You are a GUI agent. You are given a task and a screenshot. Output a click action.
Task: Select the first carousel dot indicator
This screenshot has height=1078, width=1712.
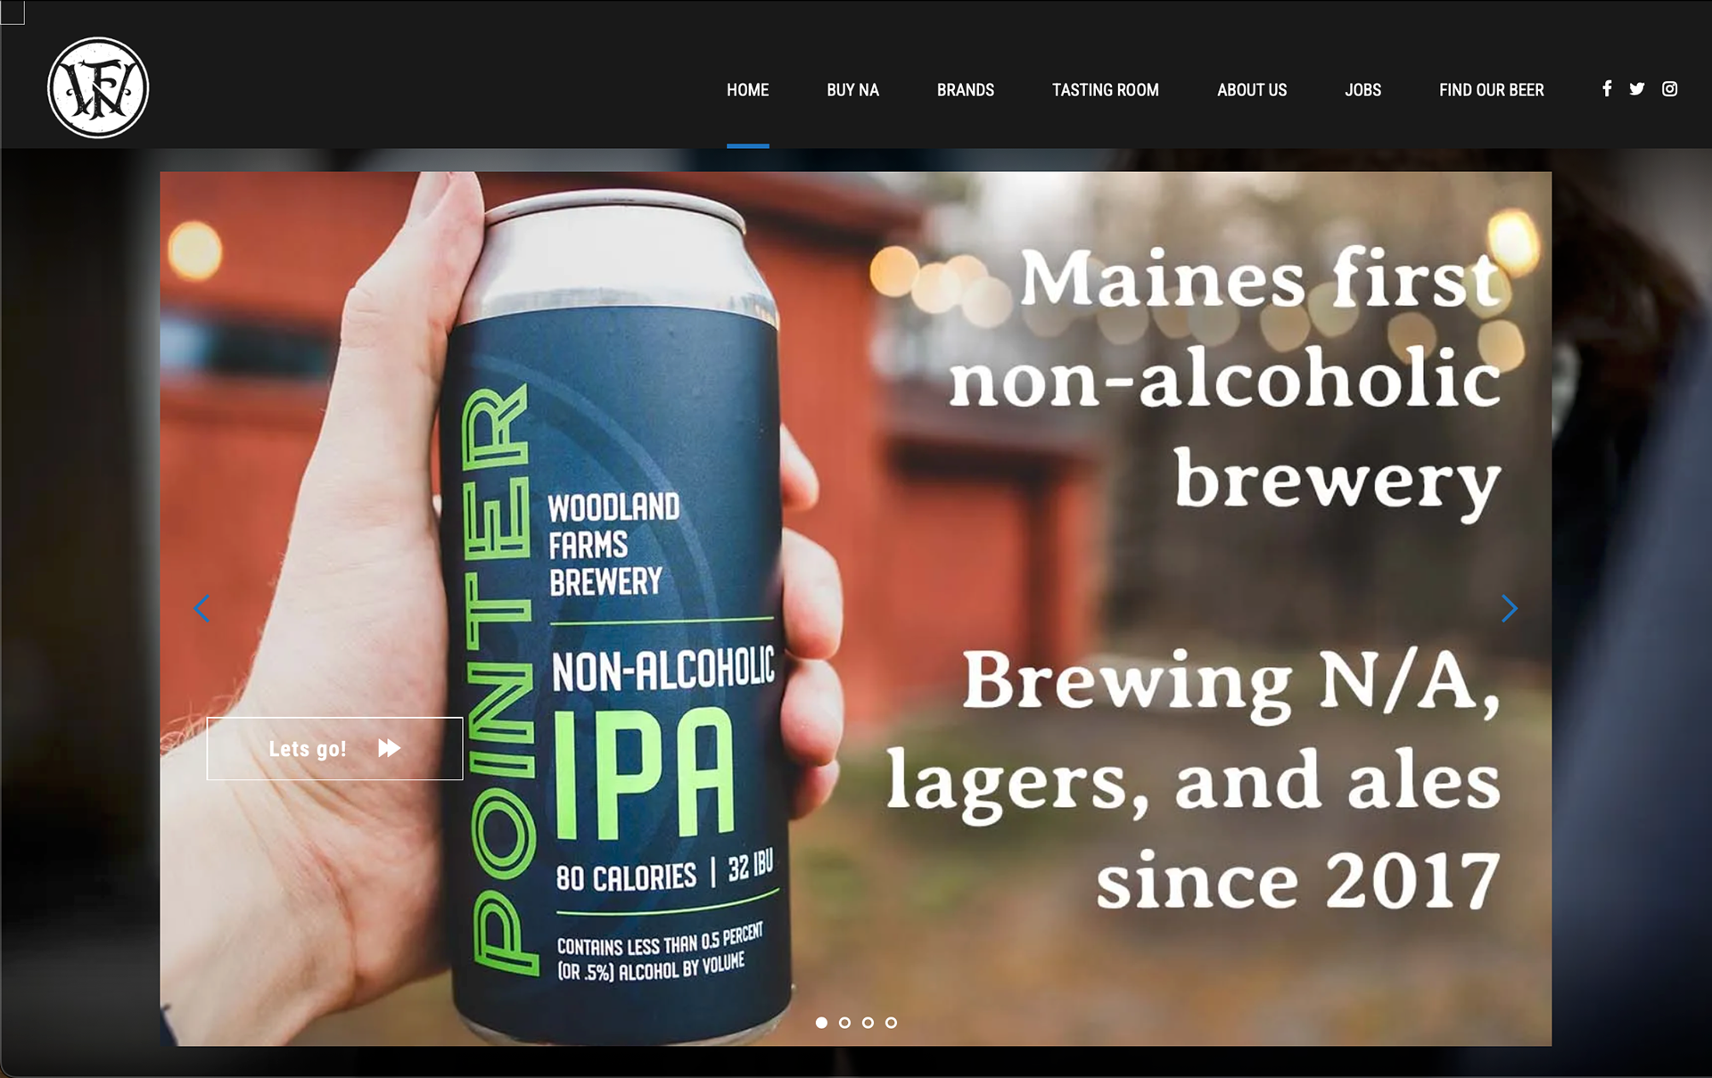[x=821, y=1023]
